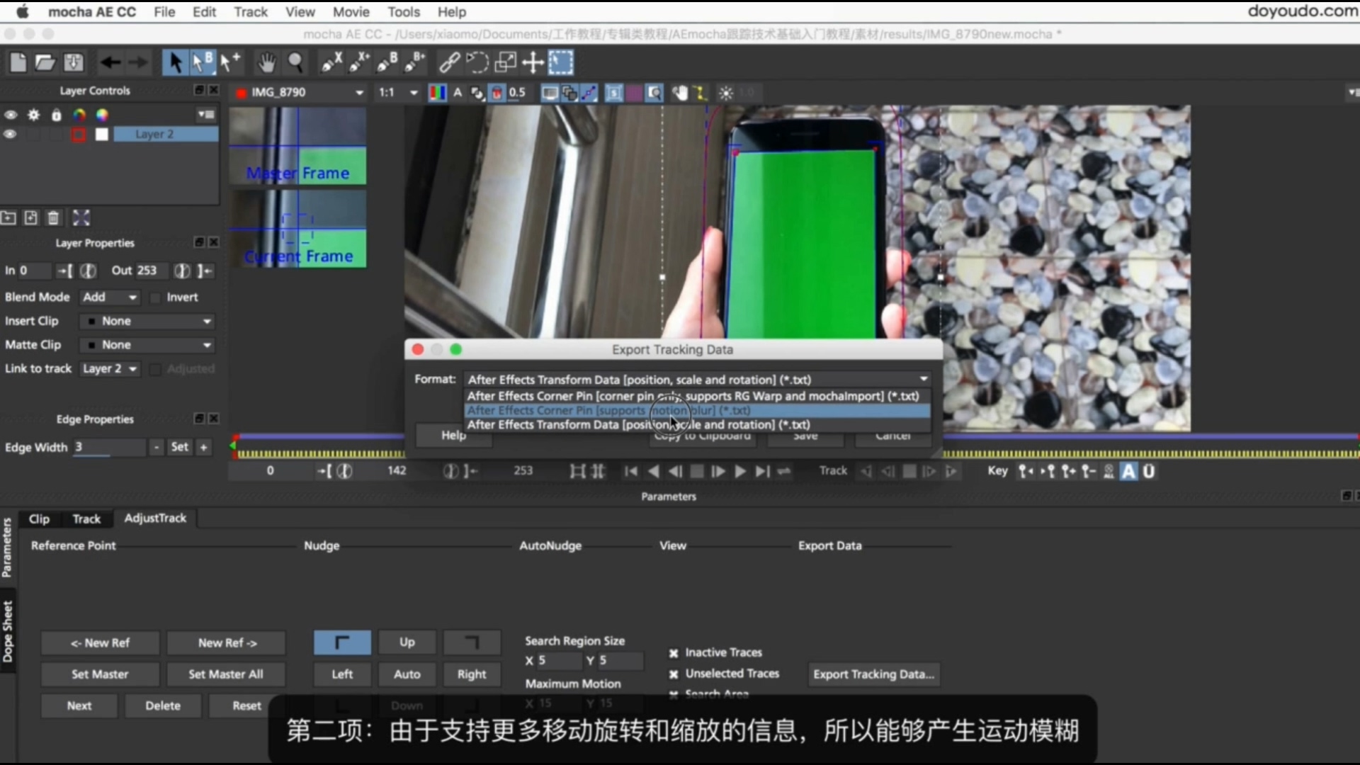1360x765 pixels.
Task: Click the Auto nudge button
Action: pyautogui.click(x=407, y=675)
